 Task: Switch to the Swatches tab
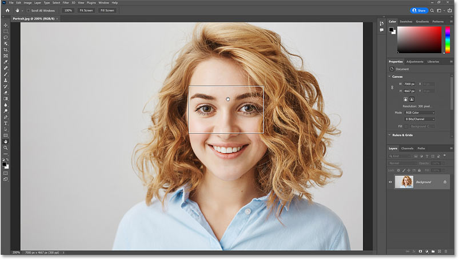406,22
